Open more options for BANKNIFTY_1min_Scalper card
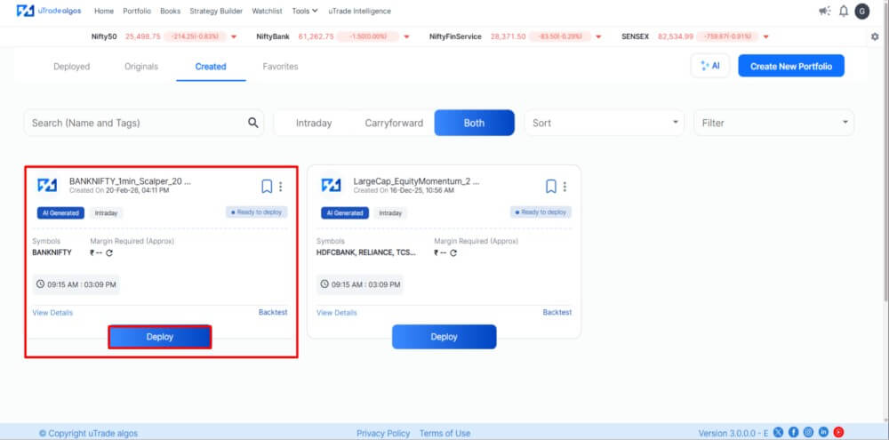Viewport: 889px width, 440px height. pyautogui.click(x=281, y=186)
